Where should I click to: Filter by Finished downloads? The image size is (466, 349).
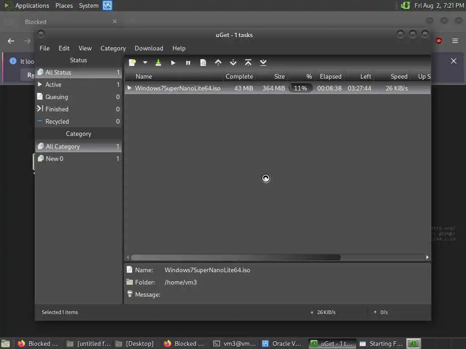click(x=78, y=109)
